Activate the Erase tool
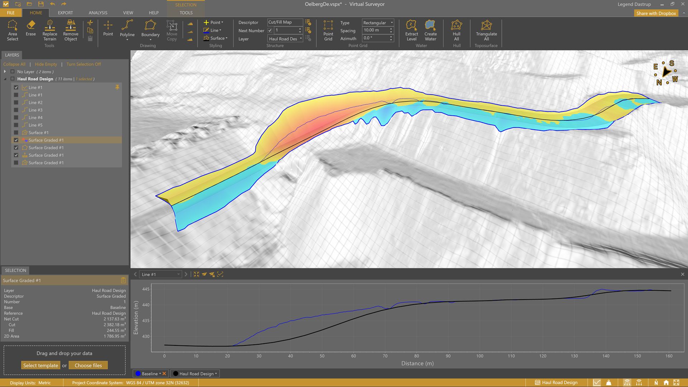Screen dimensions: 688x387 pos(31,28)
